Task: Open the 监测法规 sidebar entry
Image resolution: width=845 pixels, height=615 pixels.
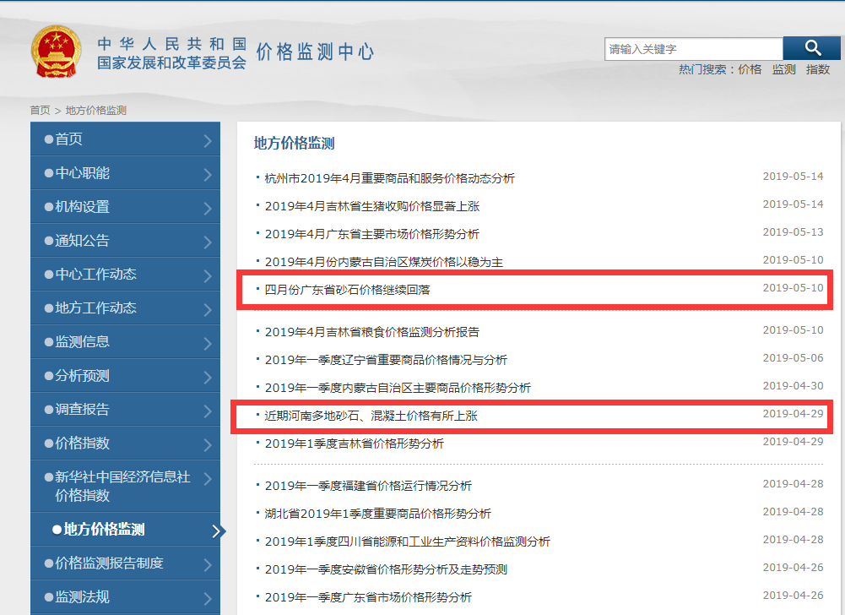Action: pos(82,597)
